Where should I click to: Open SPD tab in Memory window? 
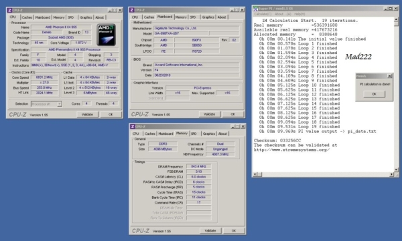[x=194, y=134]
